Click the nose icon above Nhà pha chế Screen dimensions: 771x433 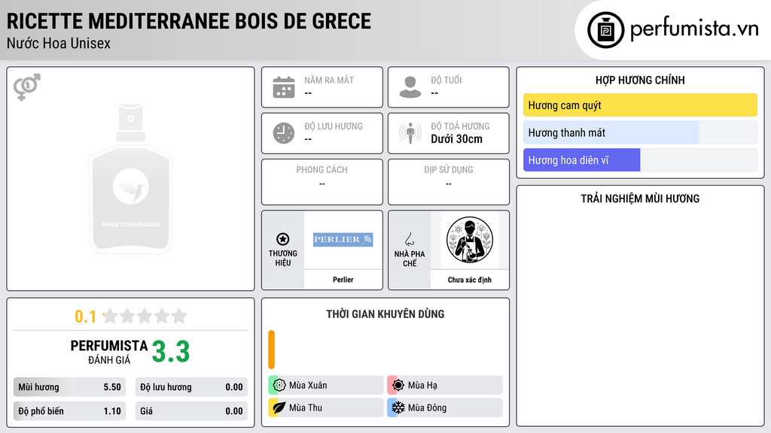click(409, 239)
